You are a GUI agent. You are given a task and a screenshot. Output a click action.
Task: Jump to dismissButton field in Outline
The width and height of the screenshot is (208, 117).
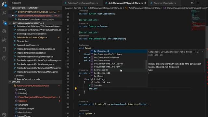[35, 112]
